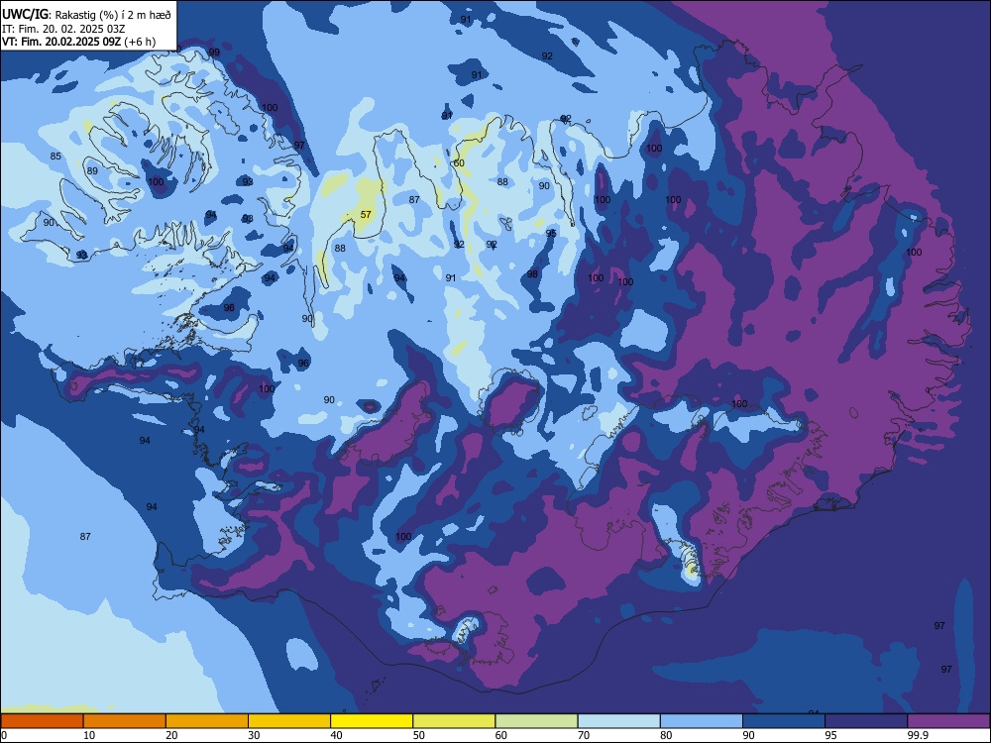Viewport: 991px width, 743px height.
Task: Click the '80' legend scale label
Action: (666, 735)
